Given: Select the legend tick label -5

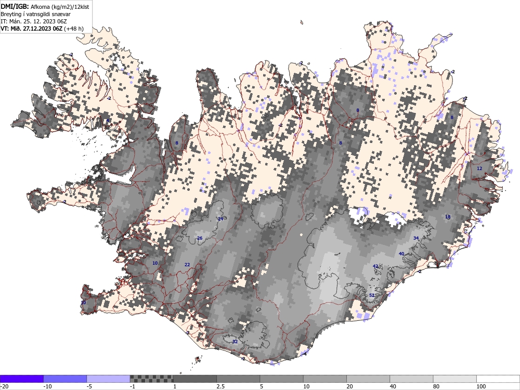Looking at the screenshot, I should coord(90,386).
